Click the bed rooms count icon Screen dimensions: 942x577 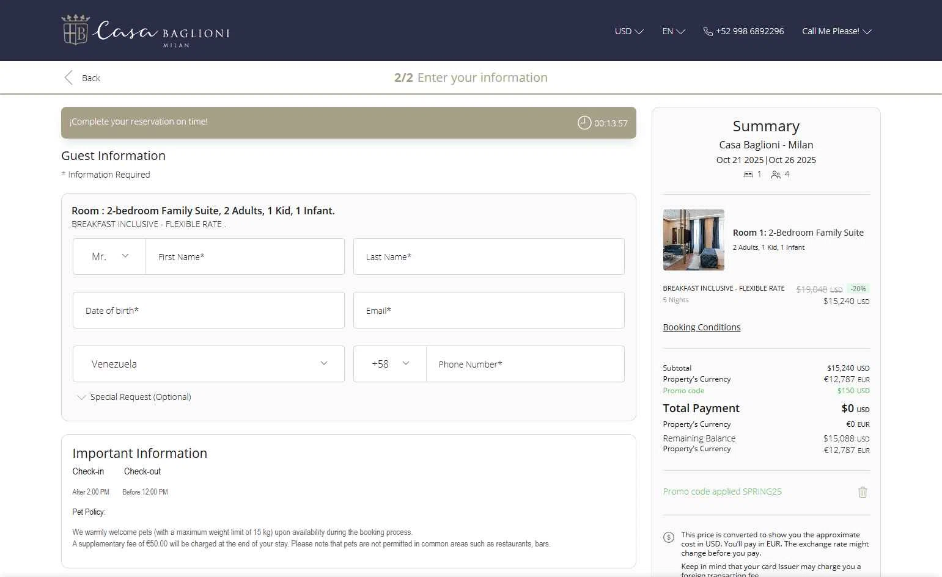[x=748, y=175]
